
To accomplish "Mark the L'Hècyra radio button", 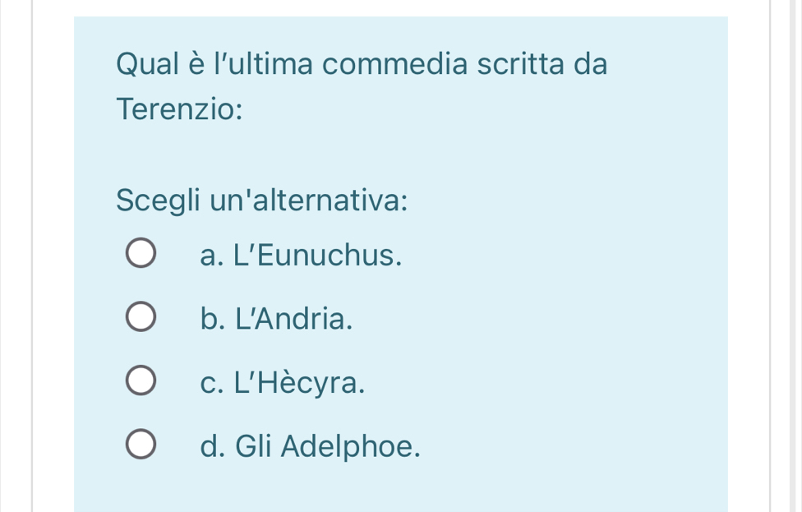I will (x=141, y=381).
